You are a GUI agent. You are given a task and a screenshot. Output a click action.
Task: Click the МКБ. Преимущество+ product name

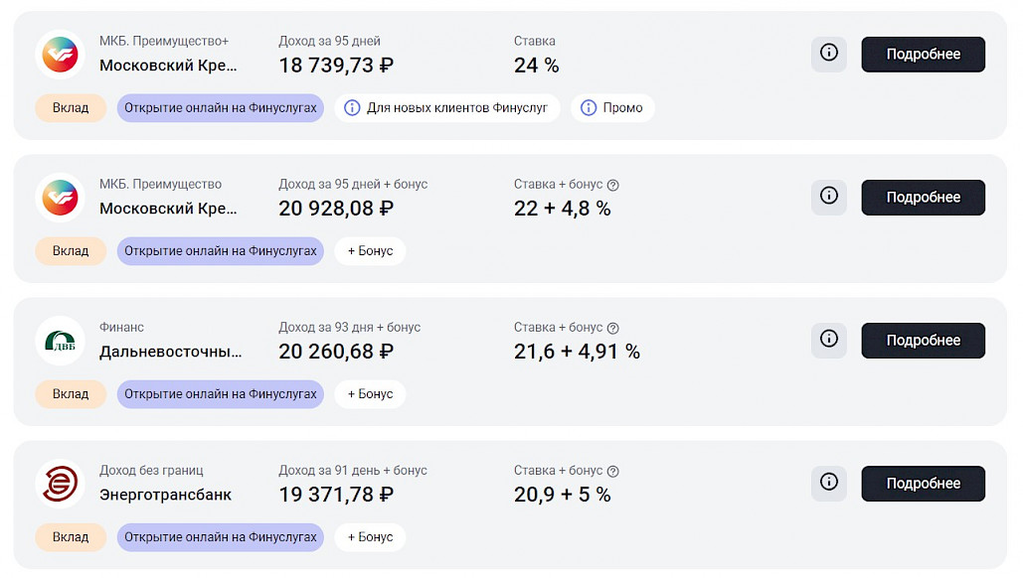coord(164,41)
